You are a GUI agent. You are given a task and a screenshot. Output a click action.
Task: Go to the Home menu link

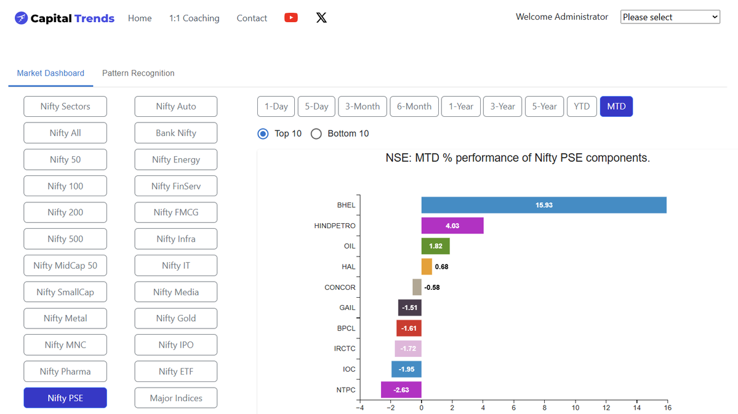coord(140,18)
